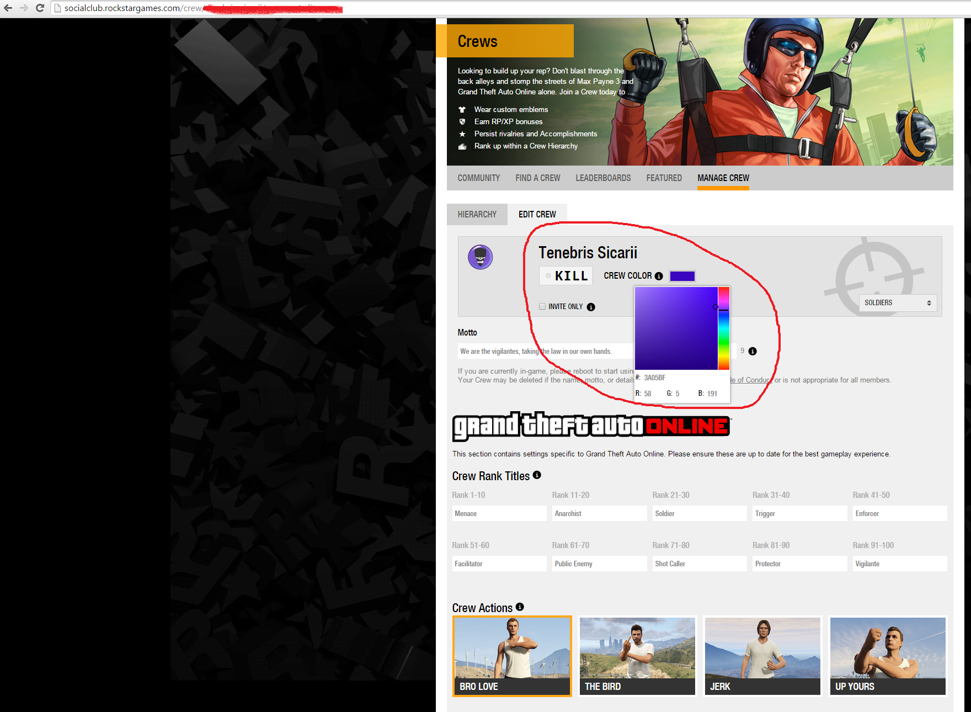The height and width of the screenshot is (712, 971).
Task: Select the UP YOURS crew action
Action: pos(888,656)
